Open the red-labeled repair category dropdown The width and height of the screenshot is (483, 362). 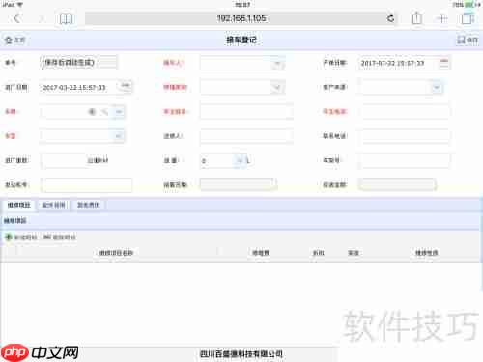tap(277, 87)
